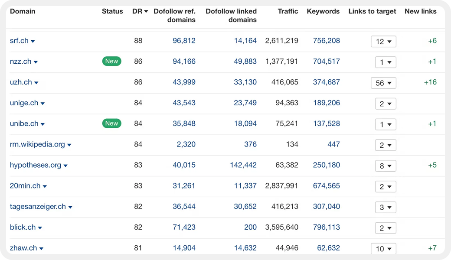
Task: Click blick.ch dofollow linked domains 200
Action: pyautogui.click(x=251, y=227)
